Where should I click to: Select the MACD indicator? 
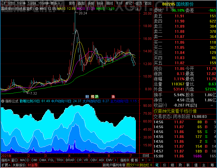(x=24, y=160)
